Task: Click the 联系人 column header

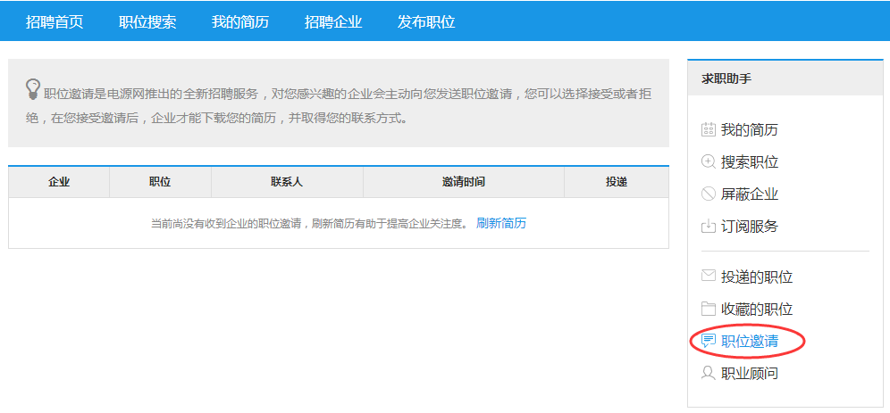Action: coord(287,182)
